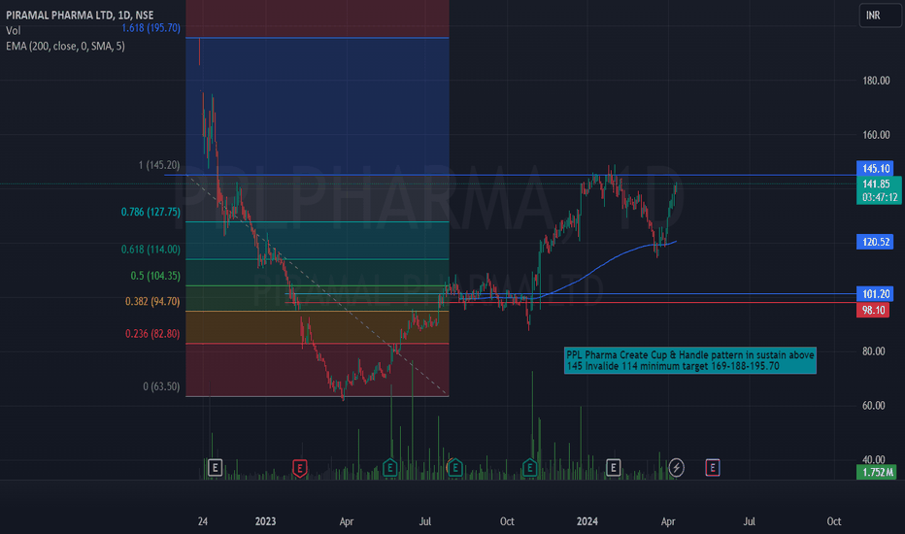Screen dimensions: 905x534
Task: Click the 0.618 (114.00) Fibonacci label
Action: click(x=151, y=250)
